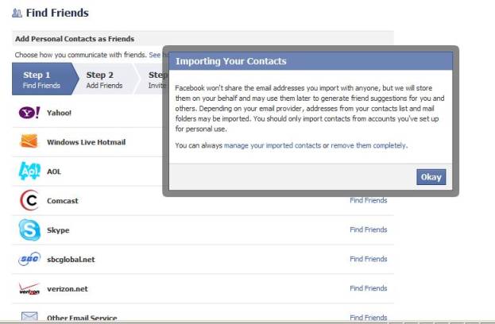Select the partially hidden Step 3 Invite tab
495x324 pixels.
tap(153, 79)
